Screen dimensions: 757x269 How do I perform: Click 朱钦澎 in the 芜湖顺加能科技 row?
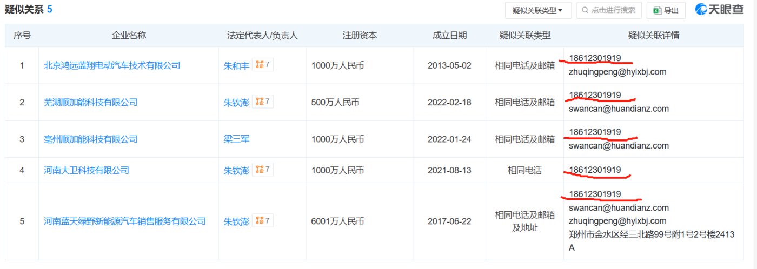(x=236, y=102)
